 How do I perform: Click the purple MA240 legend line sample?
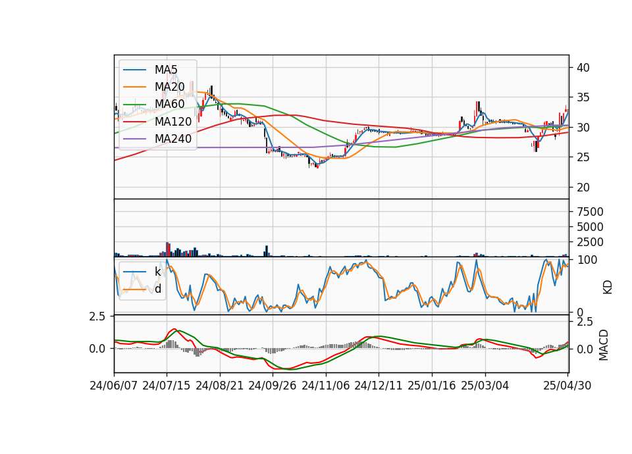(134, 139)
